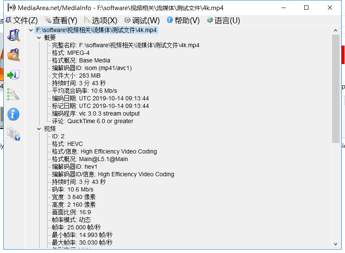Collapse the 概要 section

pos(39,37)
